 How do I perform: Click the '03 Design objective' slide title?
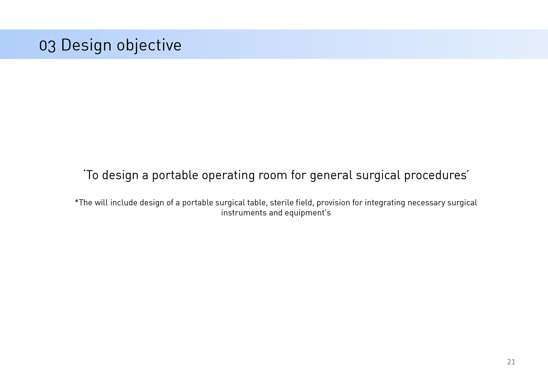(110, 45)
